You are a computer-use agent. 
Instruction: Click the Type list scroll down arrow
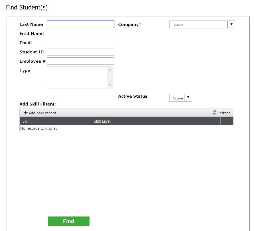coord(110,85)
